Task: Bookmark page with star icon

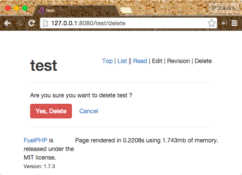Action: tap(211, 23)
